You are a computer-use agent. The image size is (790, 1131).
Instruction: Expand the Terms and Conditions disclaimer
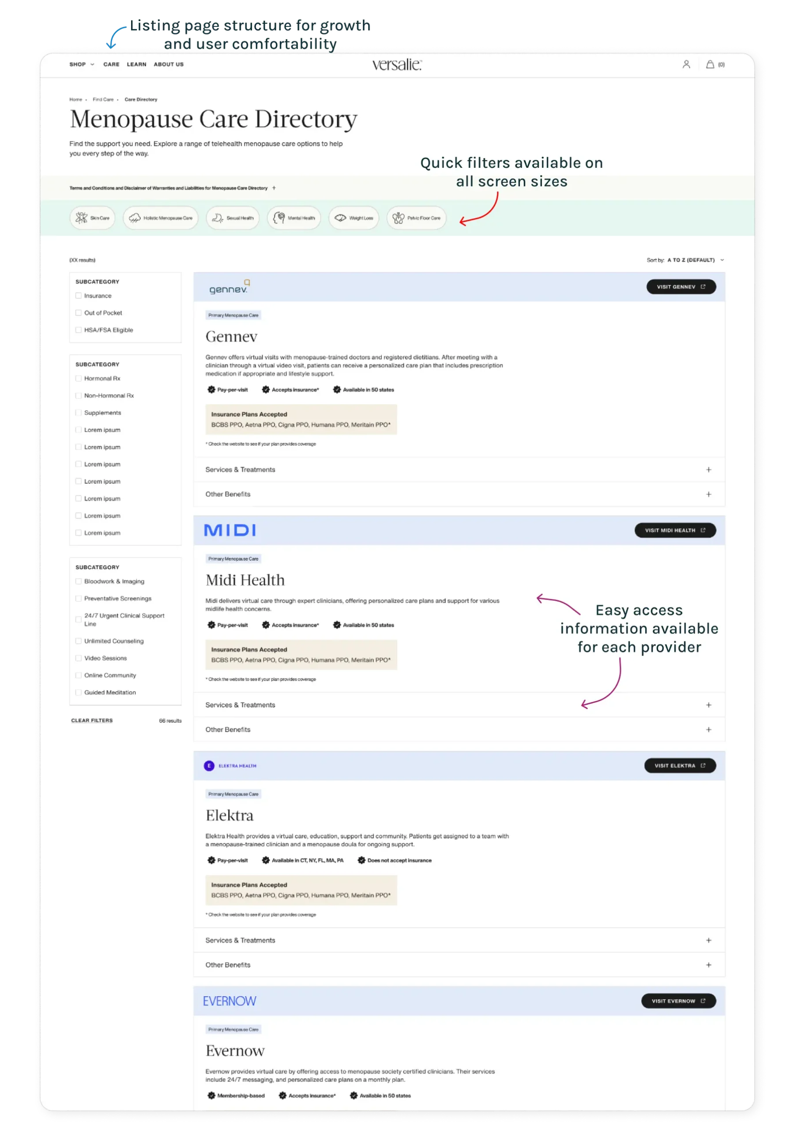(172, 188)
